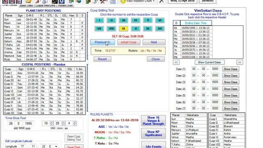Image resolution: width=263 pixels, height=148 pixels.
Task: Click the >> dasa navigation button
Action: pos(240,62)
